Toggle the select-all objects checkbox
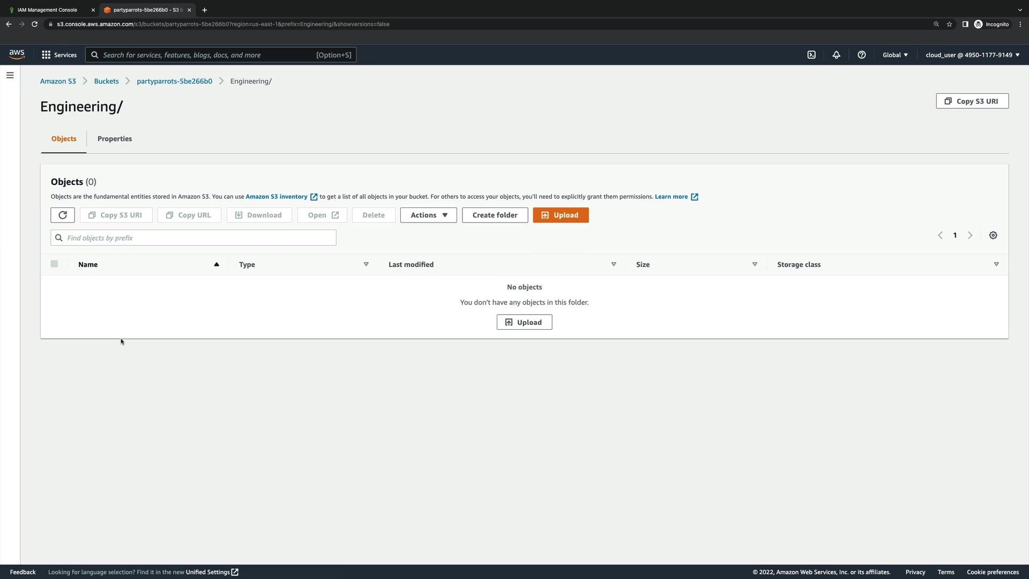1029x579 pixels. click(x=54, y=264)
